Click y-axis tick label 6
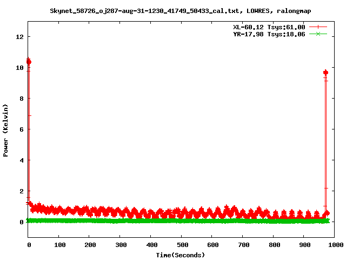 [22, 129]
